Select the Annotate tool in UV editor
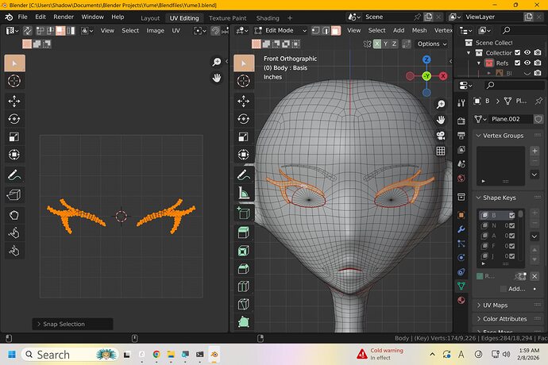The width and height of the screenshot is (548, 365). (x=14, y=175)
